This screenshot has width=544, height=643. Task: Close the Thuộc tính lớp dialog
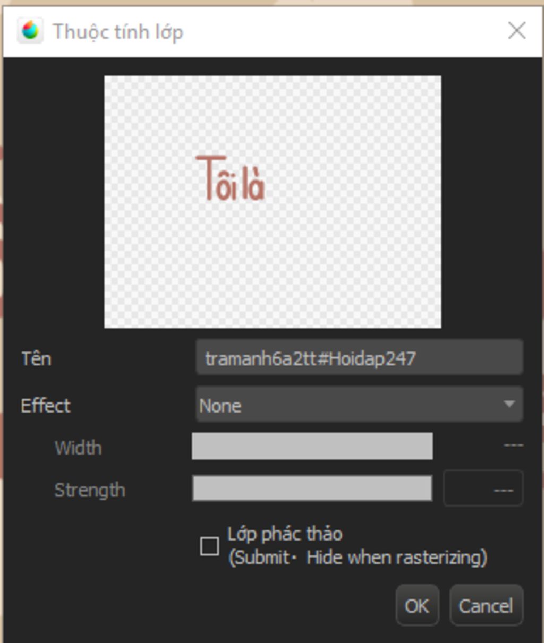[516, 31]
